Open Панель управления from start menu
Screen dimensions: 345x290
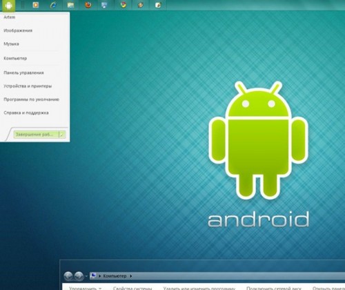click(x=23, y=72)
